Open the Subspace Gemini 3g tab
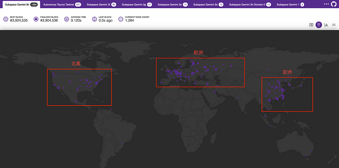Viewport: 339px width, 168px height. click(x=137, y=5)
